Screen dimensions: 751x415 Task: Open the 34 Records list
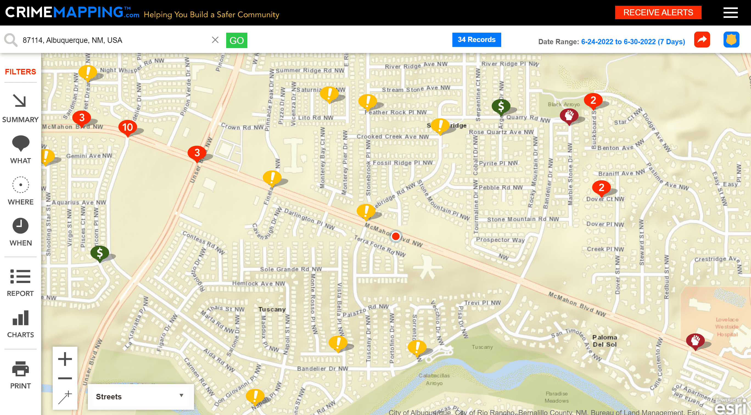476,40
